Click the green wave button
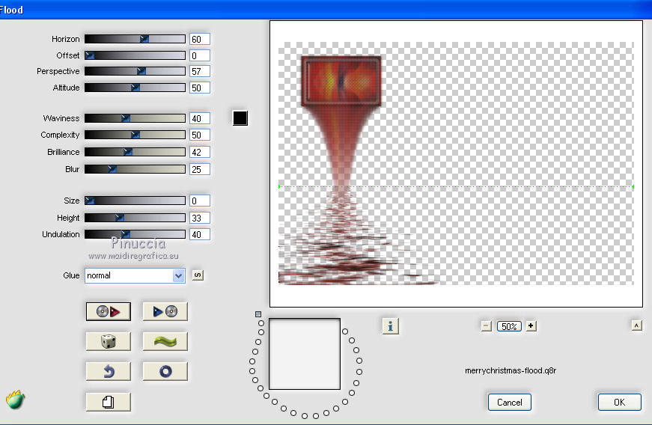The image size is (652, 425). [x=165, y=341]
